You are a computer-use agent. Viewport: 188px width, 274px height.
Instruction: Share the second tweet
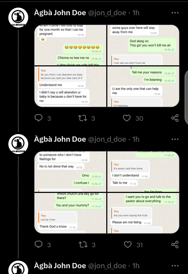click(x=175, y=244)
